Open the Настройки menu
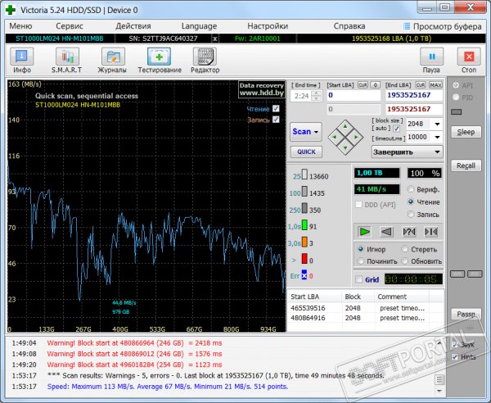The height and width of the screenshot is (403, 491). 268,26
